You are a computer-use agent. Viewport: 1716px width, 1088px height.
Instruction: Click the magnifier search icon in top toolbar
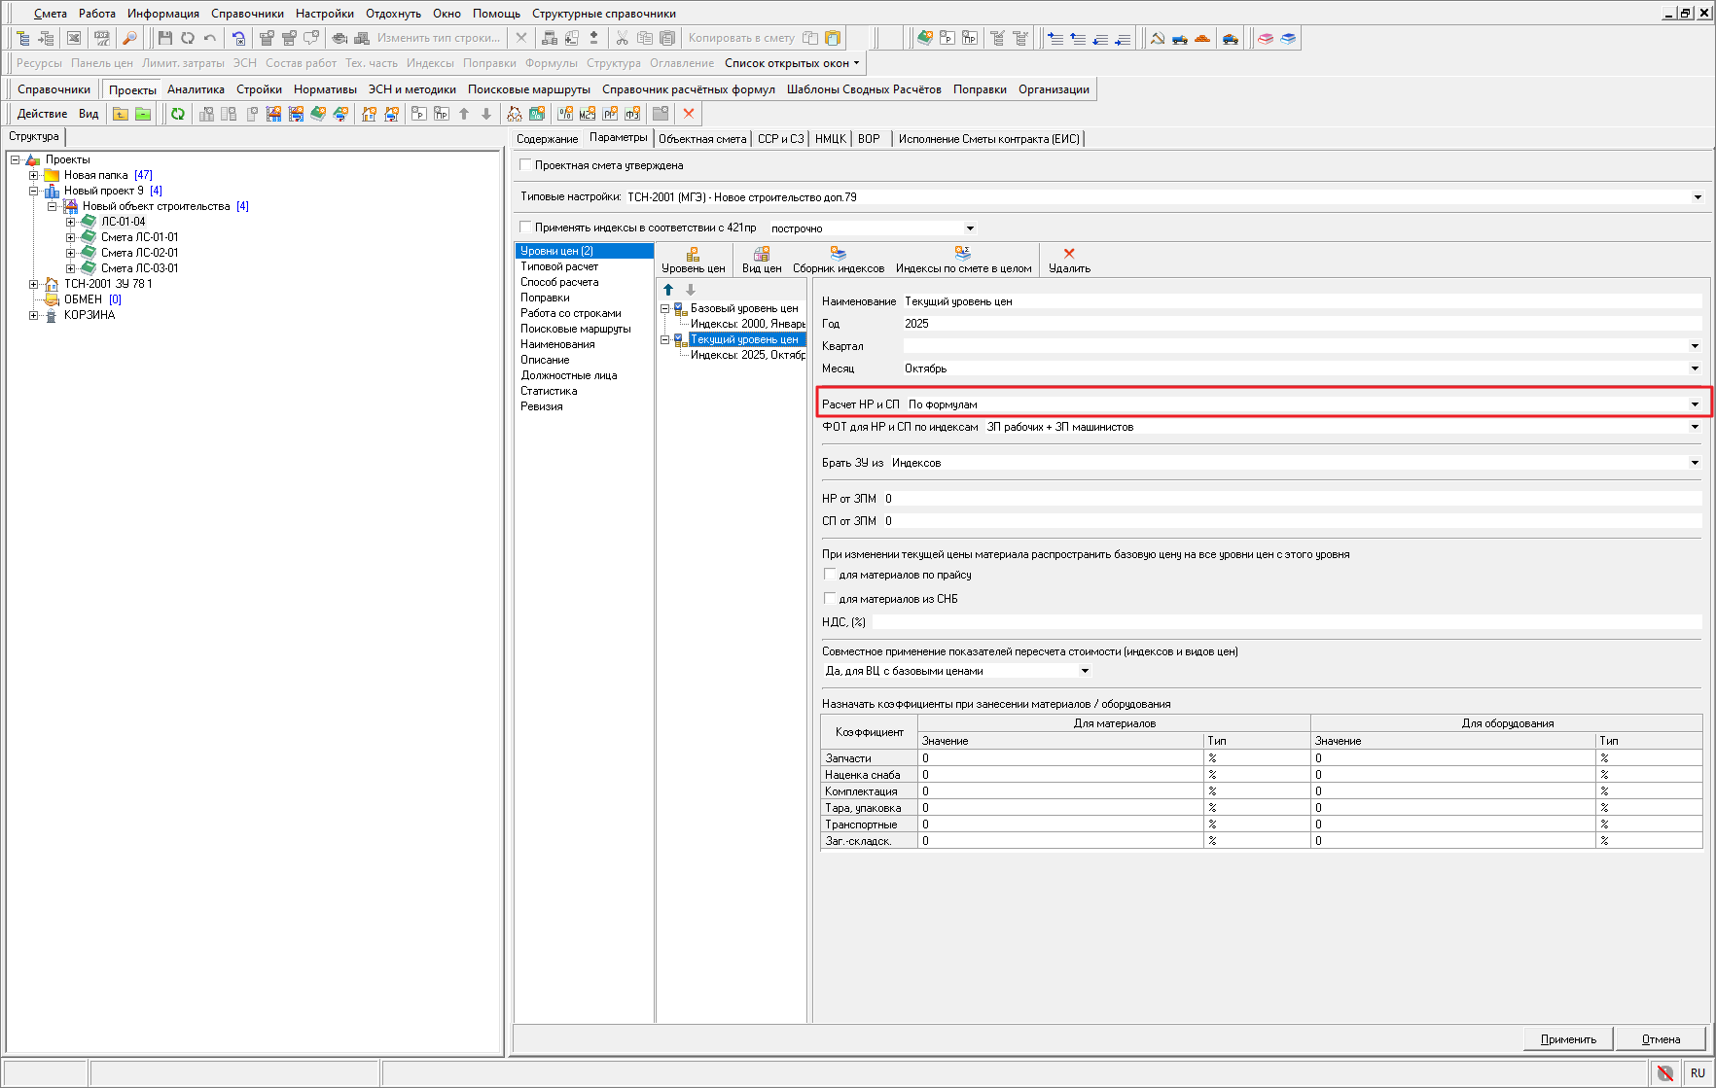[129, 38]
